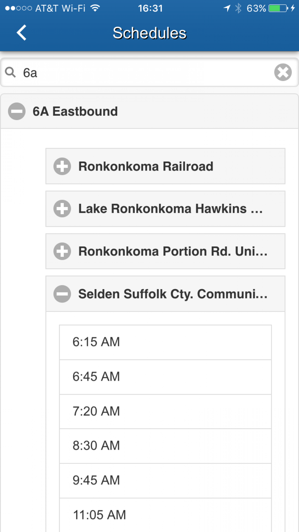Collapse the 6A Eastbound minus icon
This screenshot has height=532, width=299.
tap(17, 111)
